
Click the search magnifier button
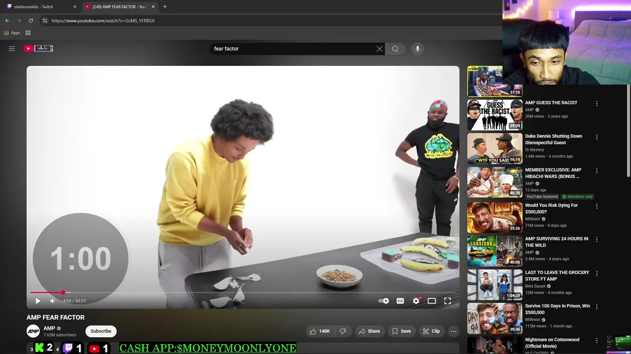[x=395, y=49]
